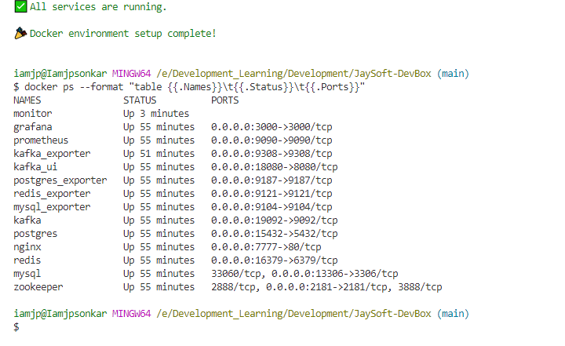This screenshot has height=346, width=565.
Task: Click mysql ports '33060/tcp, 0.0.0.0:13306->3306/tcp'
Action: tap(304, 274)
